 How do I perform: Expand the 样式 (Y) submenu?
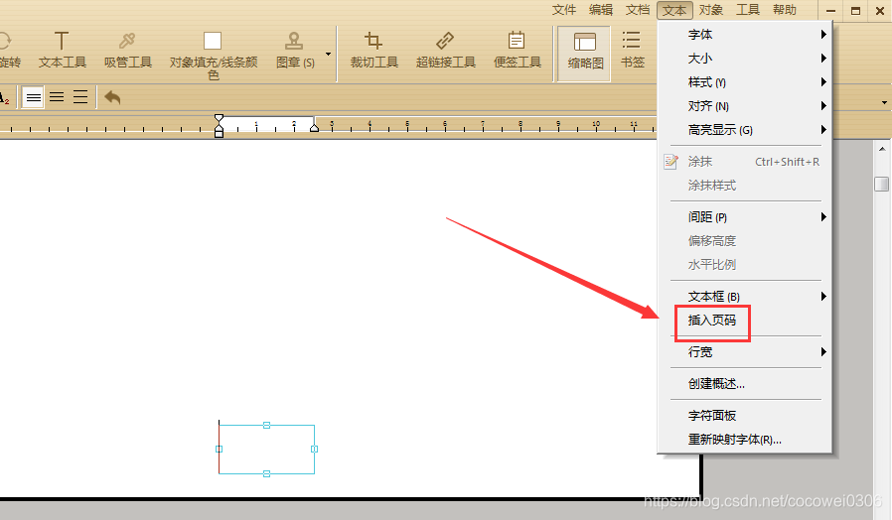[745, 82]
